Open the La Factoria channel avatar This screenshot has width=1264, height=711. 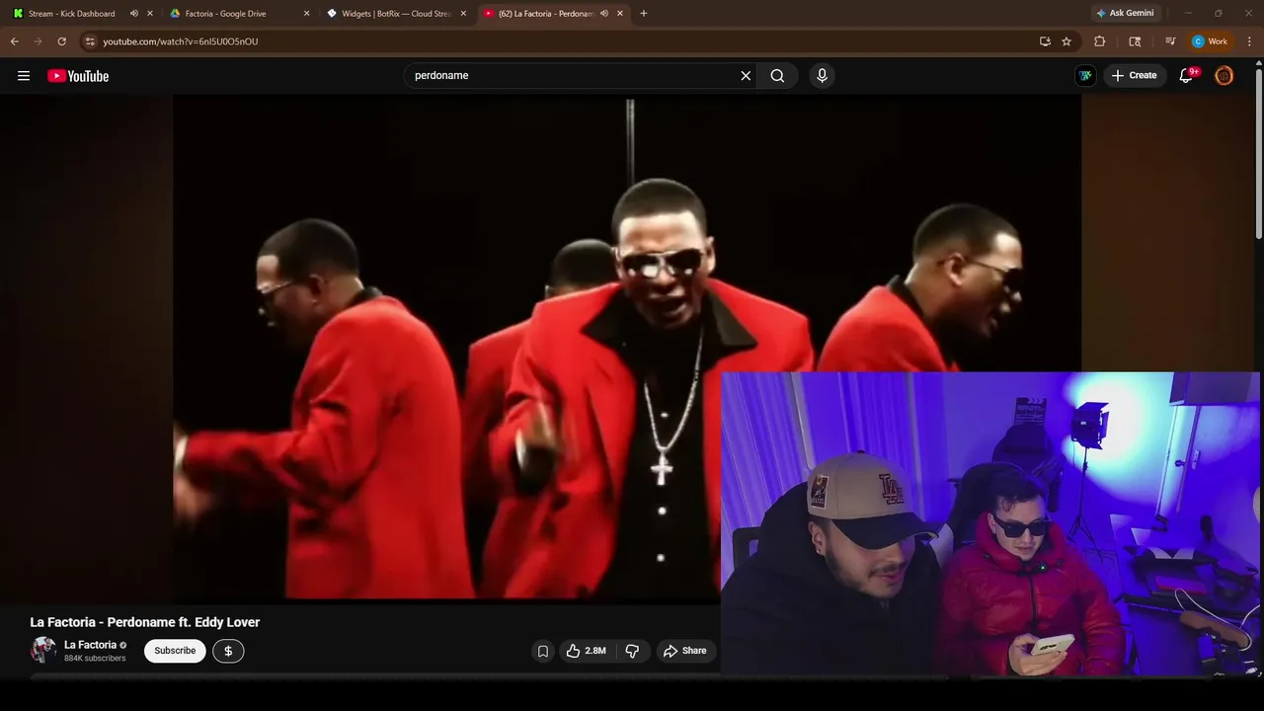[x=43, y=650]
